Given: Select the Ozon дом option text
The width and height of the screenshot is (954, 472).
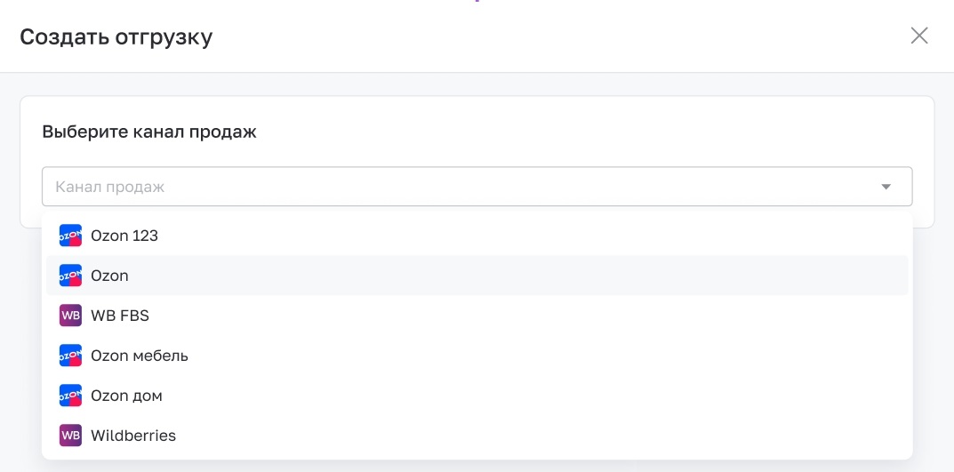Looking at the screenshot, I should pyautogui.click(x=126, y=396).
